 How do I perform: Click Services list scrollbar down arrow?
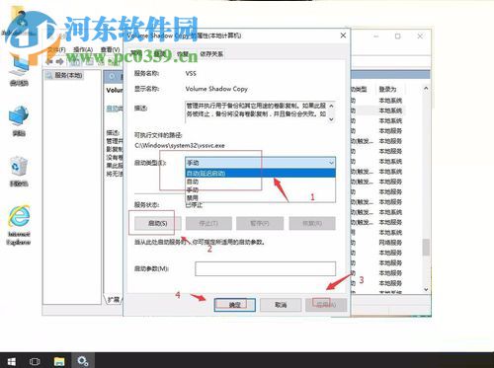click(426, 289)
